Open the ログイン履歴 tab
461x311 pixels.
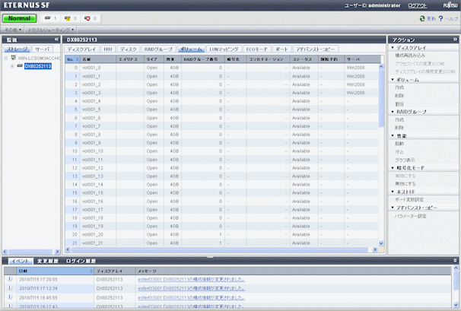pos(81,261)
